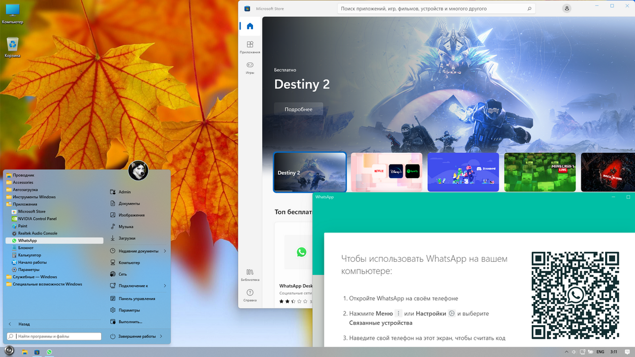Image resolution: width=635 pixels, height=357 pixels.
Task: Open Приложения section in Microsoft Store sidebar
Action: (250, 47)
